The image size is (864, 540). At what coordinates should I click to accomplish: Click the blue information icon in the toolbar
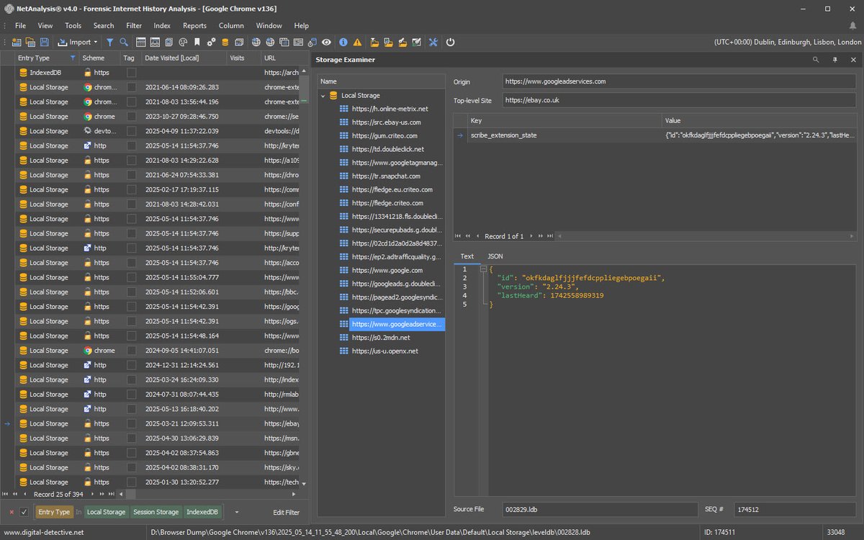pos(343,42)
